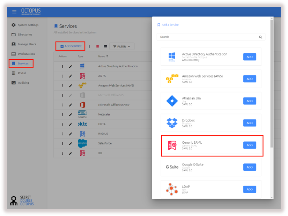Open actions menu for XD row

pyautogui.click(x=62, y=153)
